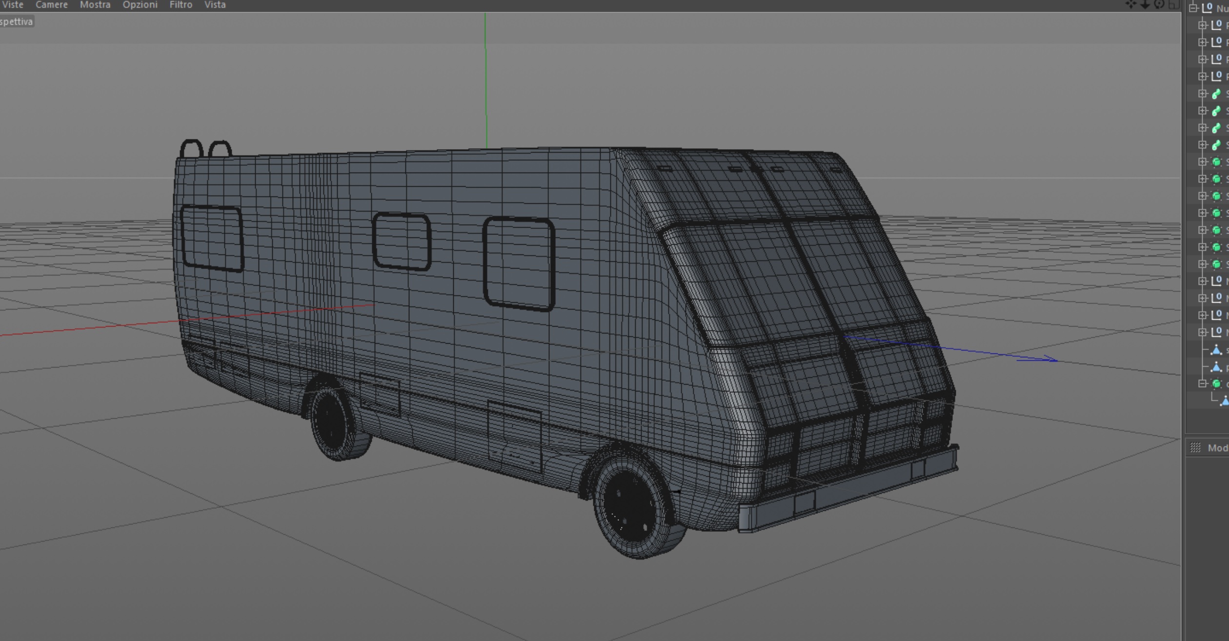
Task: Click the dotted grip icon beside Mod
Action: [1195, 447]
